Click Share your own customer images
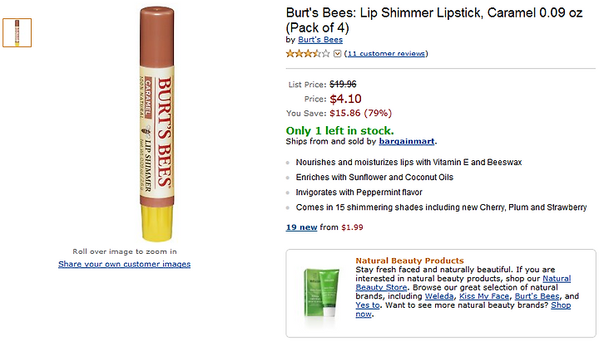Screen dimensions: 599x346 point(124,264)
